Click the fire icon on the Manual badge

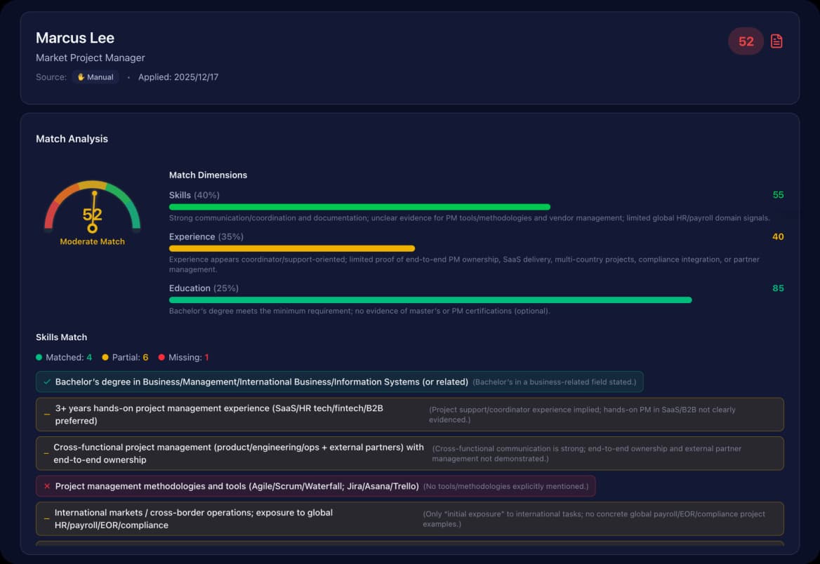83,77
